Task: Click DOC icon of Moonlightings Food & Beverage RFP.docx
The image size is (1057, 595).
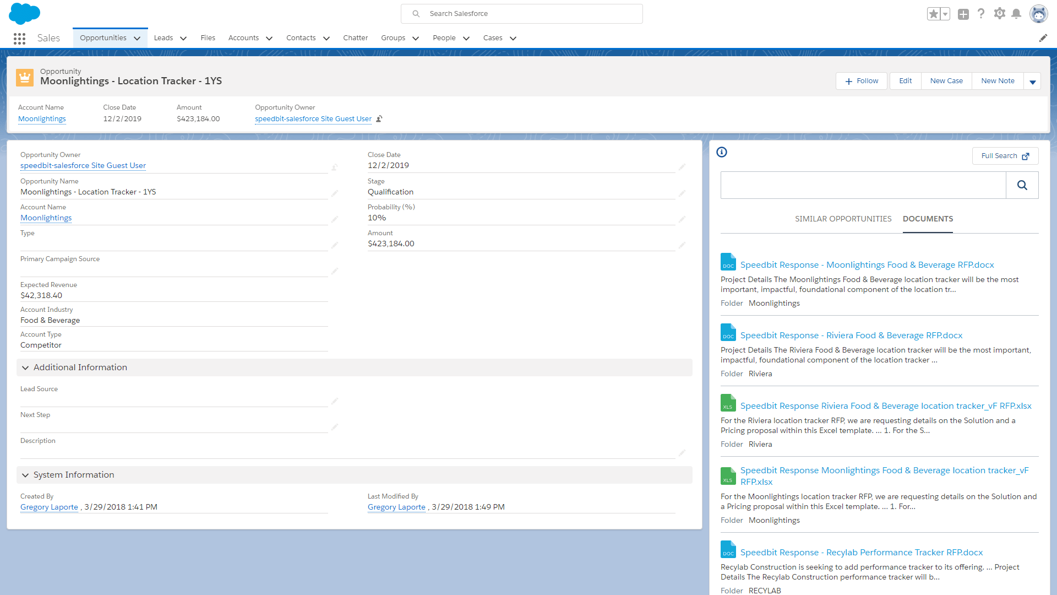Action: [x=728, y=262]
